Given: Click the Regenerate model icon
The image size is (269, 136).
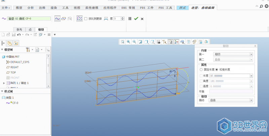Looking at the screenshot, I should point(35,35).
